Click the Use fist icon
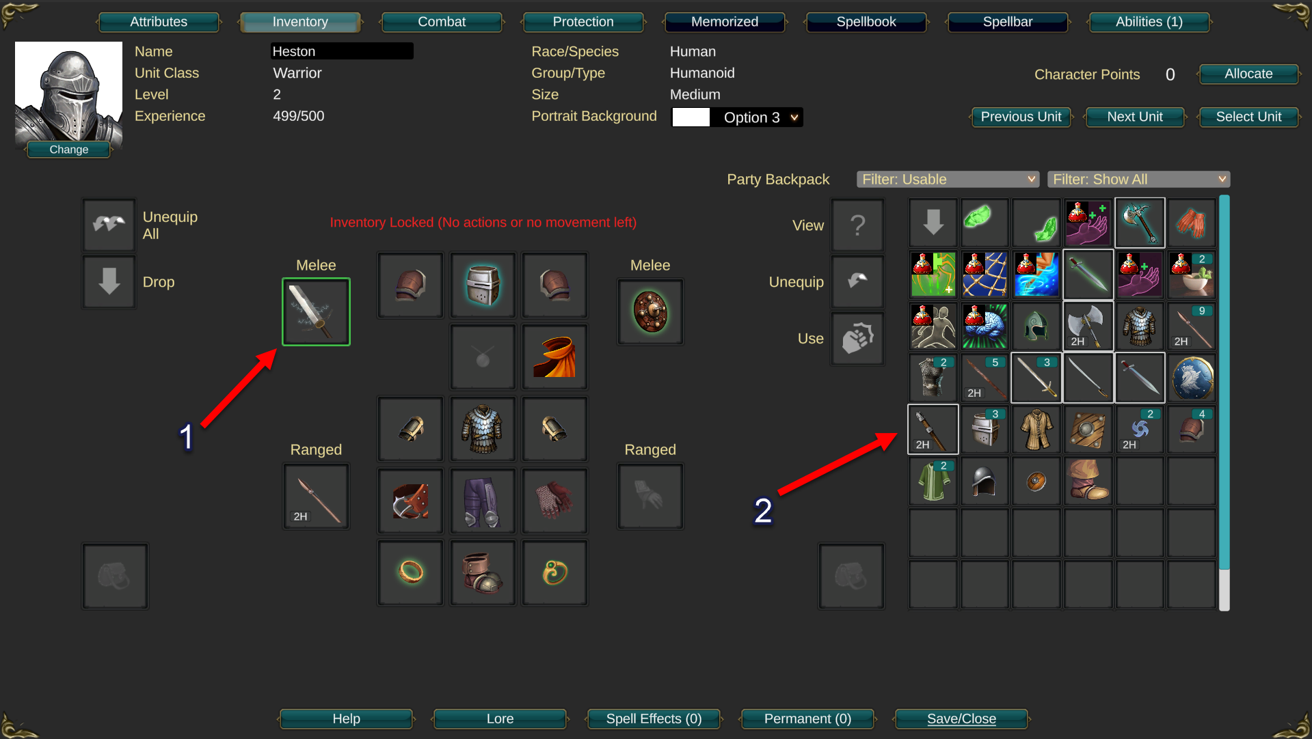The height and width of the screenshot is (739, 1312). (858, 338)
